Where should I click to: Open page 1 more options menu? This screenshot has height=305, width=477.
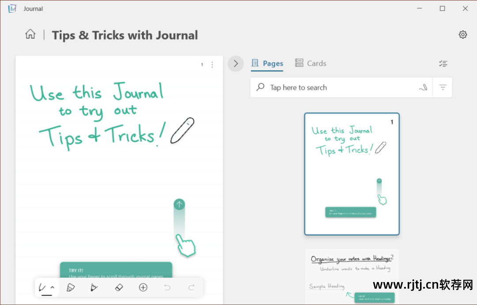click(212, 64)
